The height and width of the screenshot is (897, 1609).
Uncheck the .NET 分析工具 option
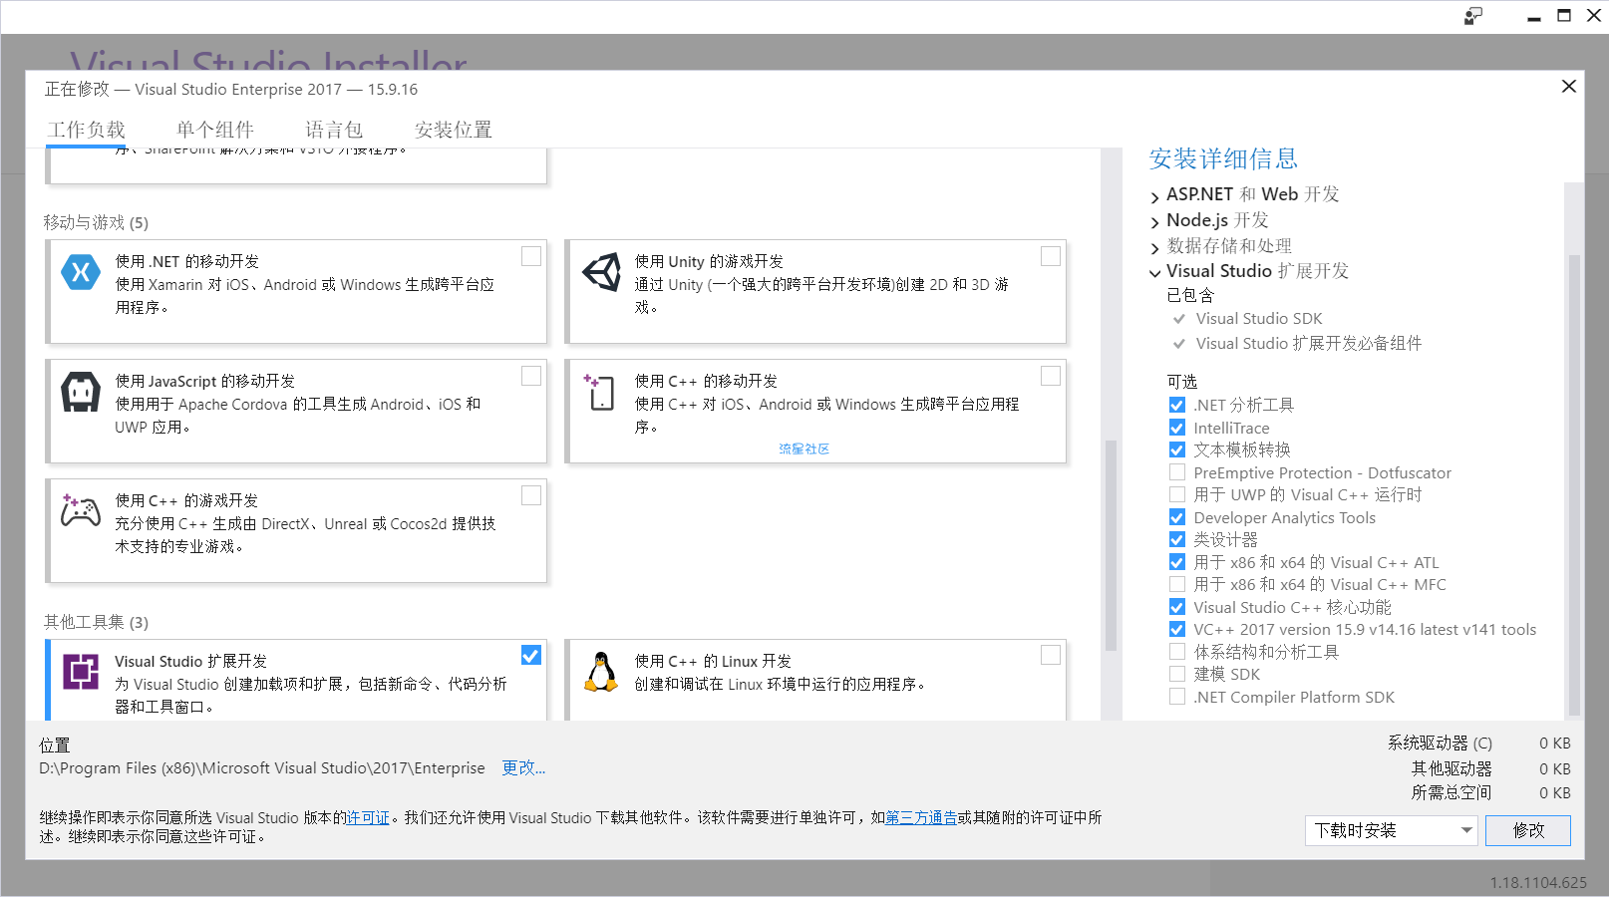click(x=1177, y=405)
